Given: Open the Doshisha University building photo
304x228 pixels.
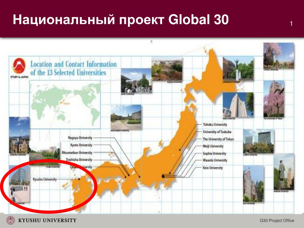Looking at the screenshot, I should point(19,135).
